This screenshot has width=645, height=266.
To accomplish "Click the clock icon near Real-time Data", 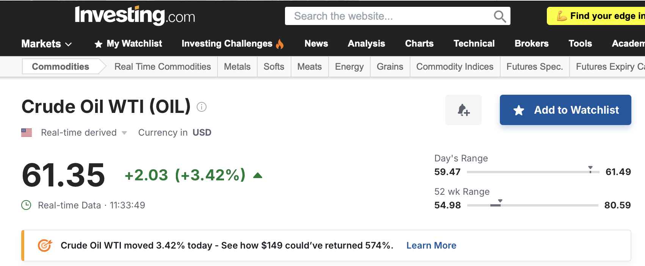I will (x=26, y=205).
